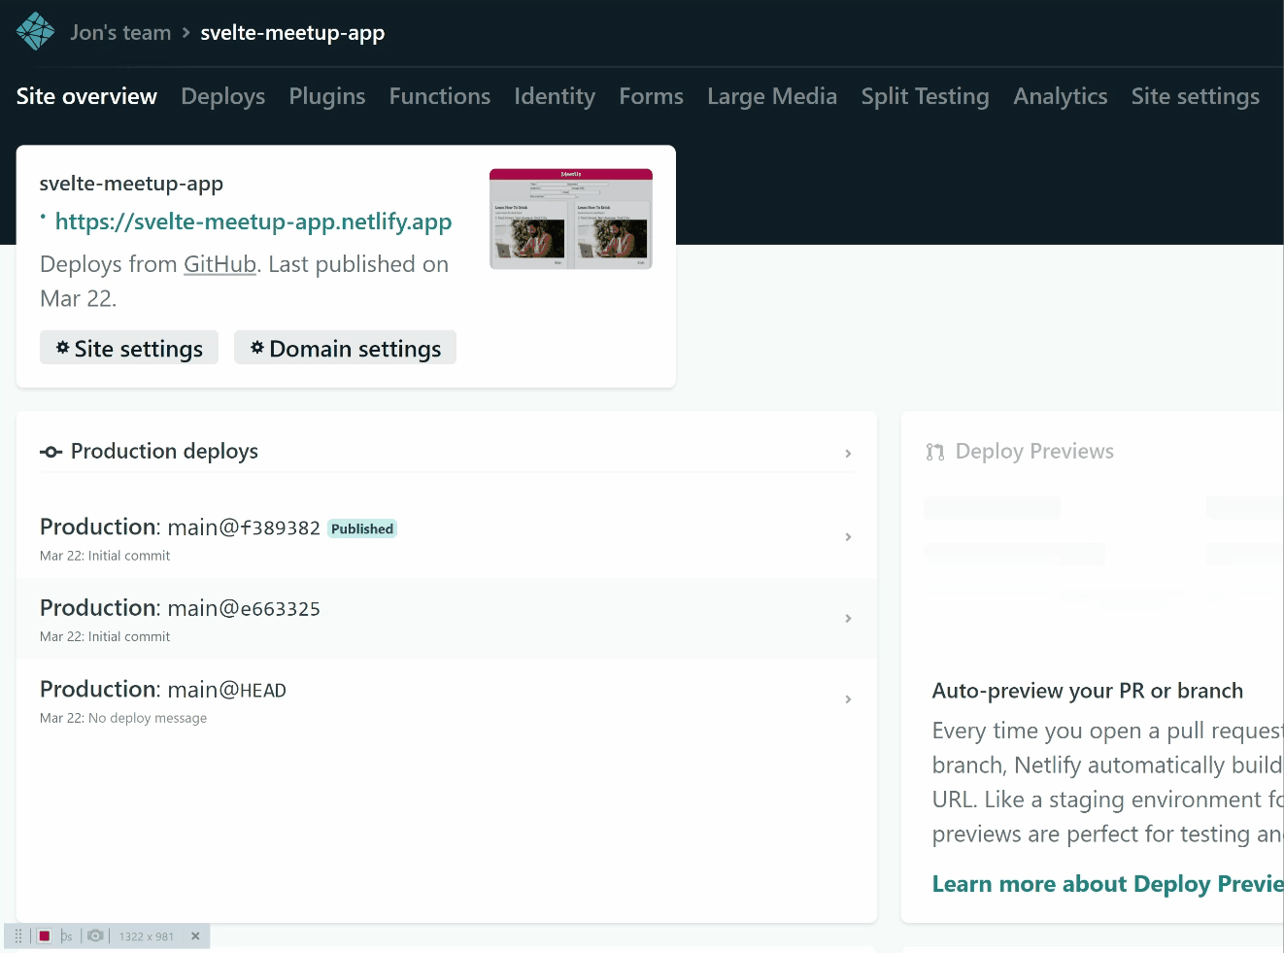Open the Deploy Previews heading
The height and width of the screenshot is (953, 1284).
[x=1034, y=451]
